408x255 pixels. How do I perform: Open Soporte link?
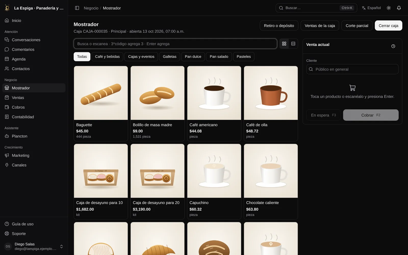click(x=34, y=234)
